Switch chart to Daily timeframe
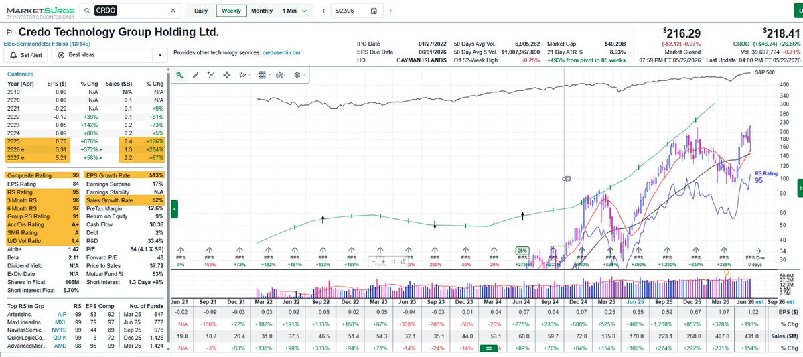803x357 pixels. 201,11
